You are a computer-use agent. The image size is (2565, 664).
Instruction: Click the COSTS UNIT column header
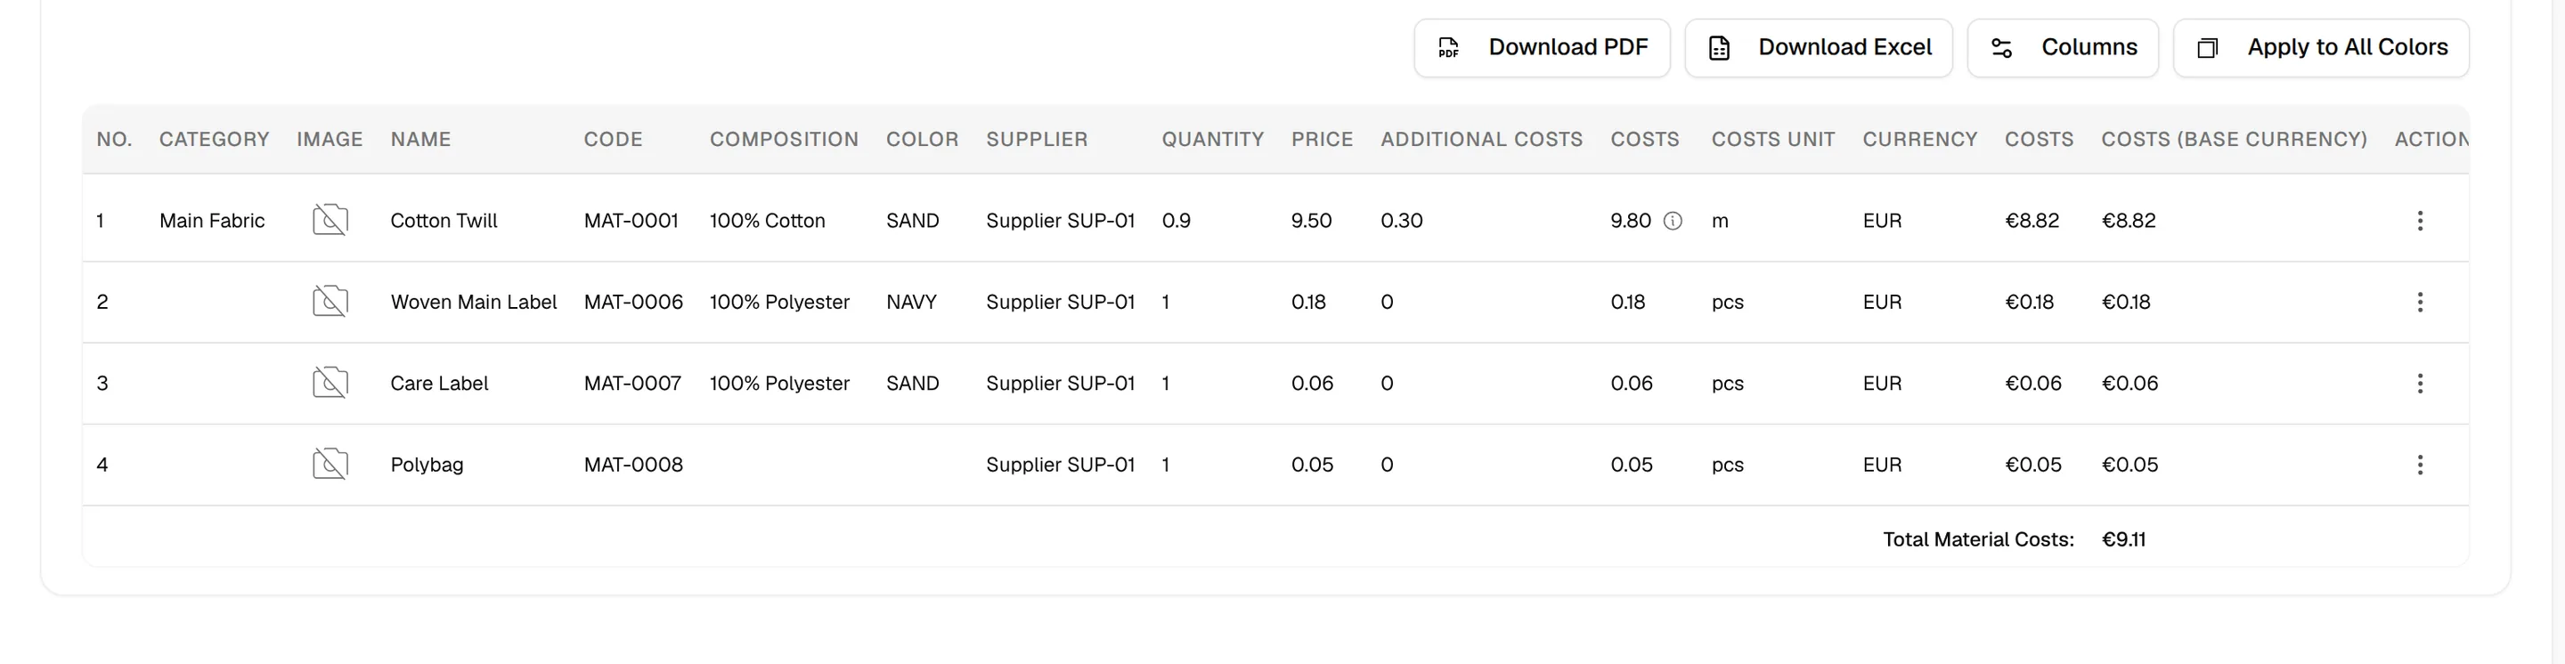(x=1772, y=140)
